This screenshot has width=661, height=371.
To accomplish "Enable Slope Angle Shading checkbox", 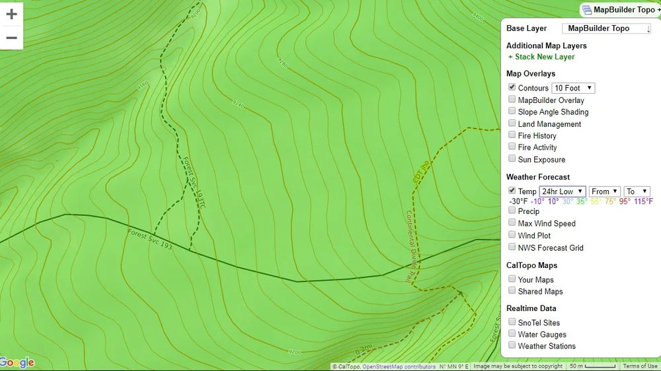I will pos(512,111).
